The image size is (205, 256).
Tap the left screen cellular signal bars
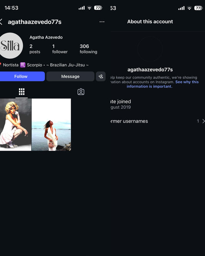click(x=82, y=8)
